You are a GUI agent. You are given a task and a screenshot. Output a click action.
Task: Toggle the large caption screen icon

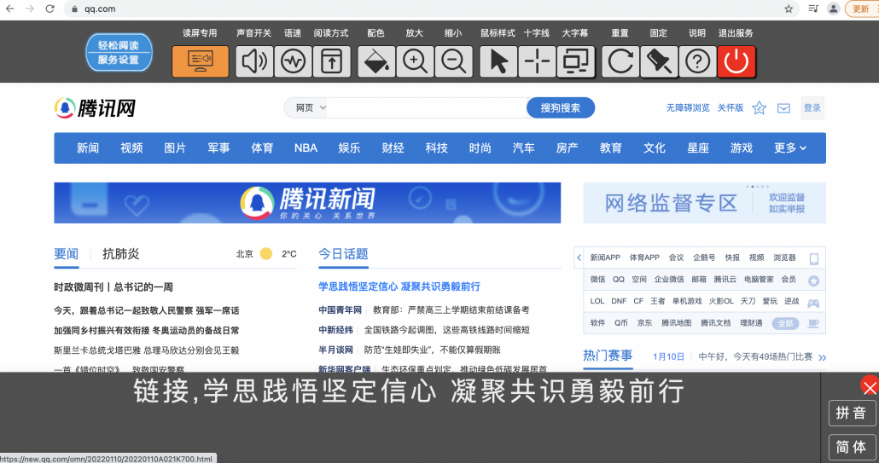click(x=576, y=61)
